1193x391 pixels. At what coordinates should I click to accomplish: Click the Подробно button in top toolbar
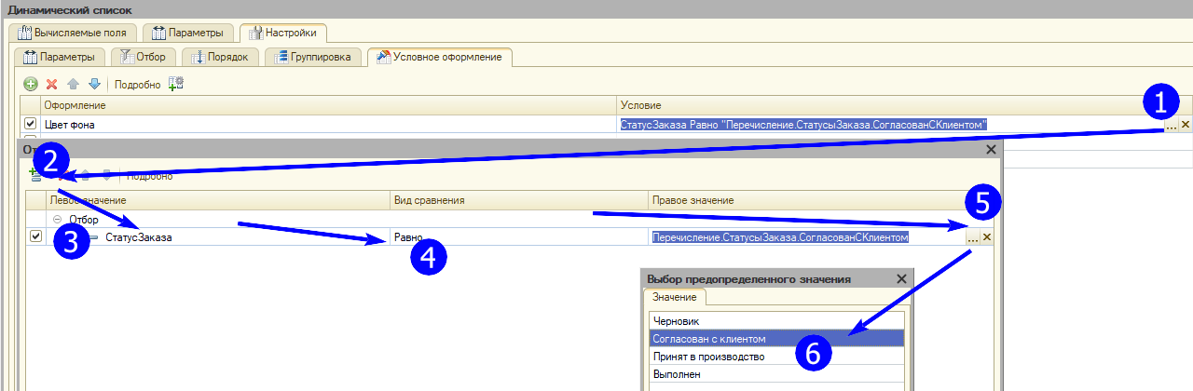[137, 85]
